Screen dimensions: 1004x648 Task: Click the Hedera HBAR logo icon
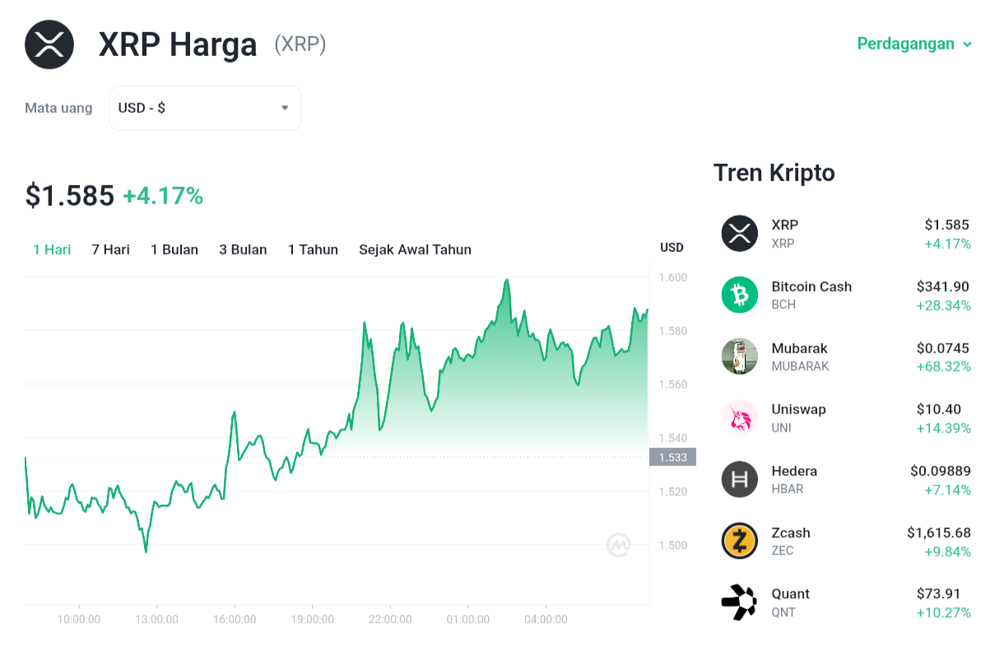click(x=739, y=479)
